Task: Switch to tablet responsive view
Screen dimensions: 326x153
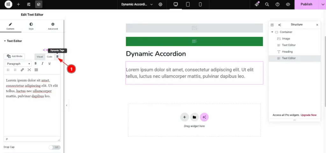Action: click(x=188, y=4)
